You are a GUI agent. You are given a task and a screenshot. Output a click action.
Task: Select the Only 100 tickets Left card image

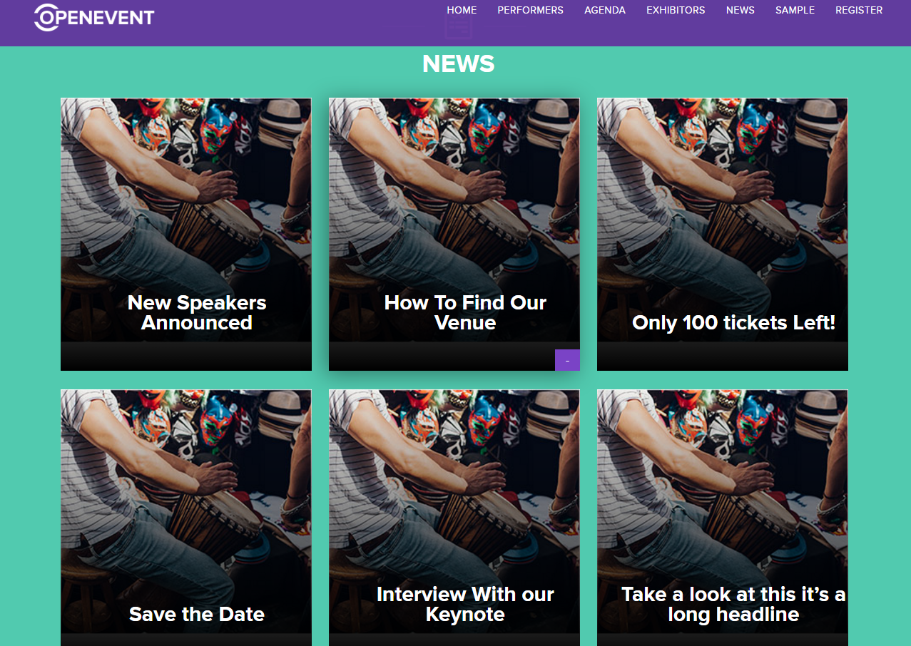coord(723,193)
